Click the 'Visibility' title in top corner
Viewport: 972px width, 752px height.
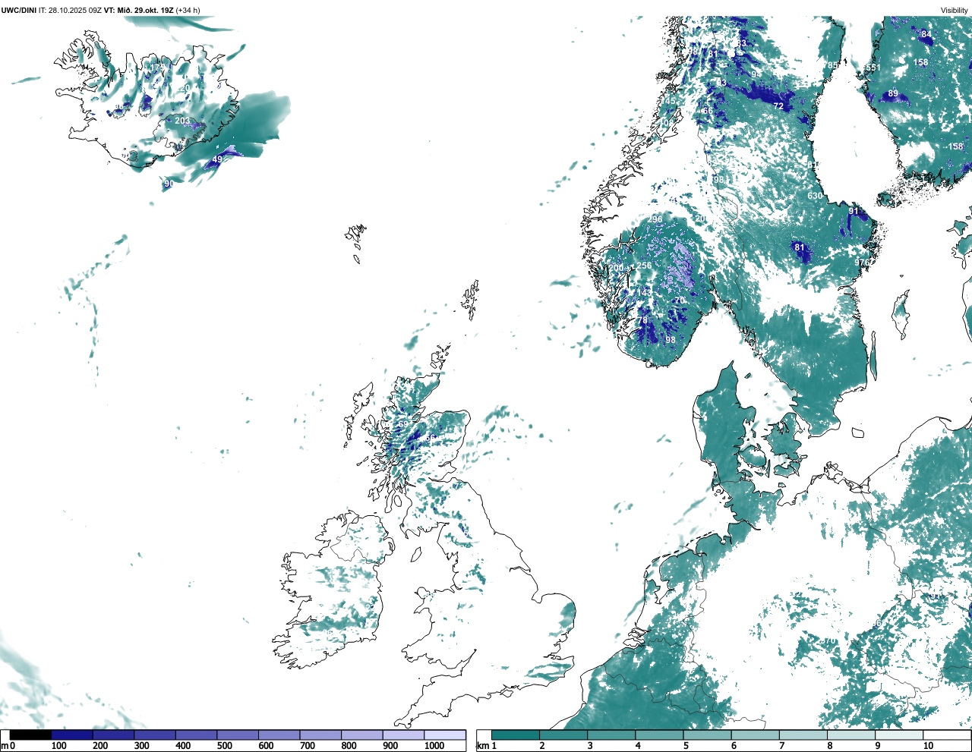pos(955,10)
